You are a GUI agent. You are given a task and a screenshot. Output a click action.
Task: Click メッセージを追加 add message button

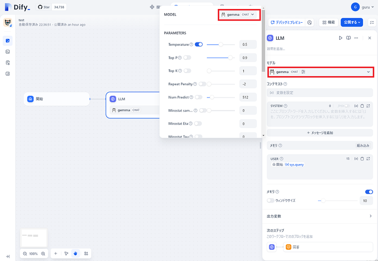point(320,133)
